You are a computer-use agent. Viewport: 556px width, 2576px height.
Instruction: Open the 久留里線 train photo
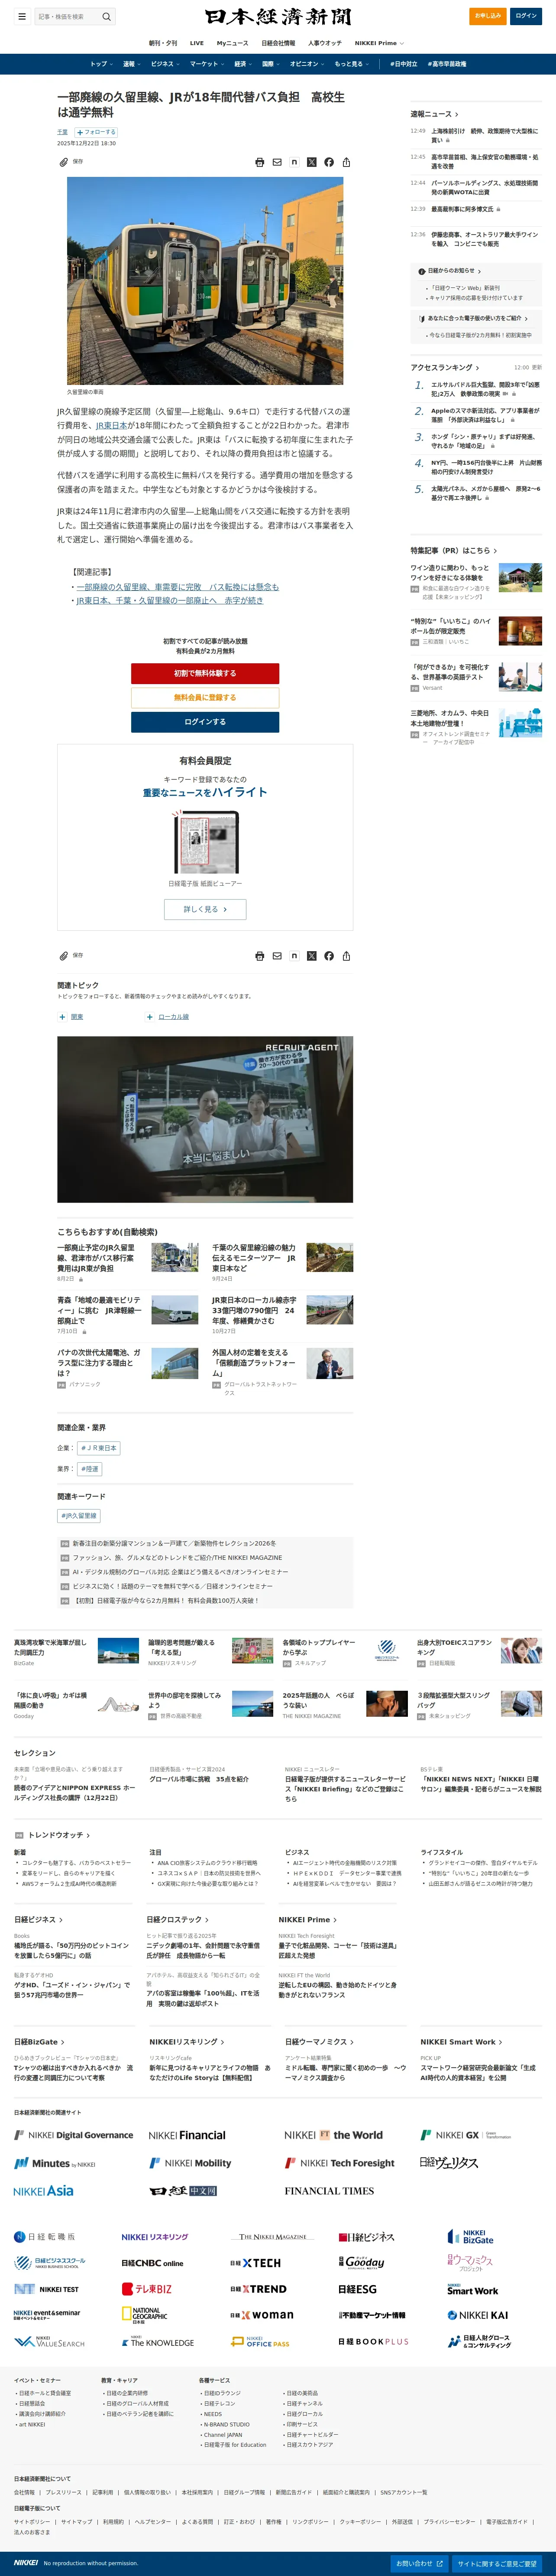205,281
